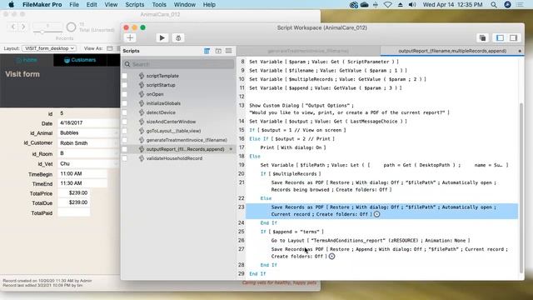
Task: Click the TimeBegin field 11:00 AM
Action: pyautogui.click(x=82, y=174)
